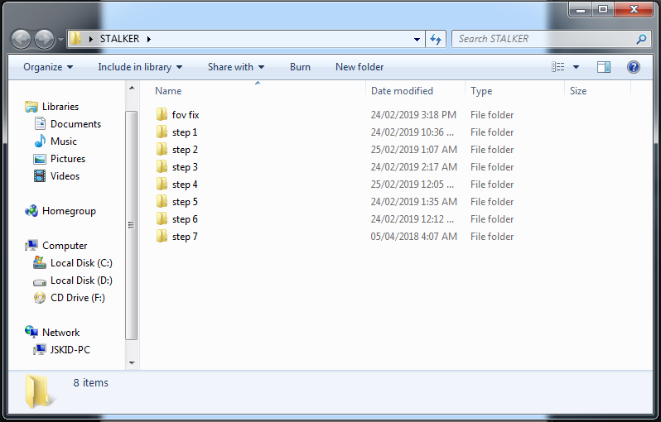This screenshot has width=661, height=422.
Task: Click the navigation pane scroll down arrow
Action: point(132,362)
